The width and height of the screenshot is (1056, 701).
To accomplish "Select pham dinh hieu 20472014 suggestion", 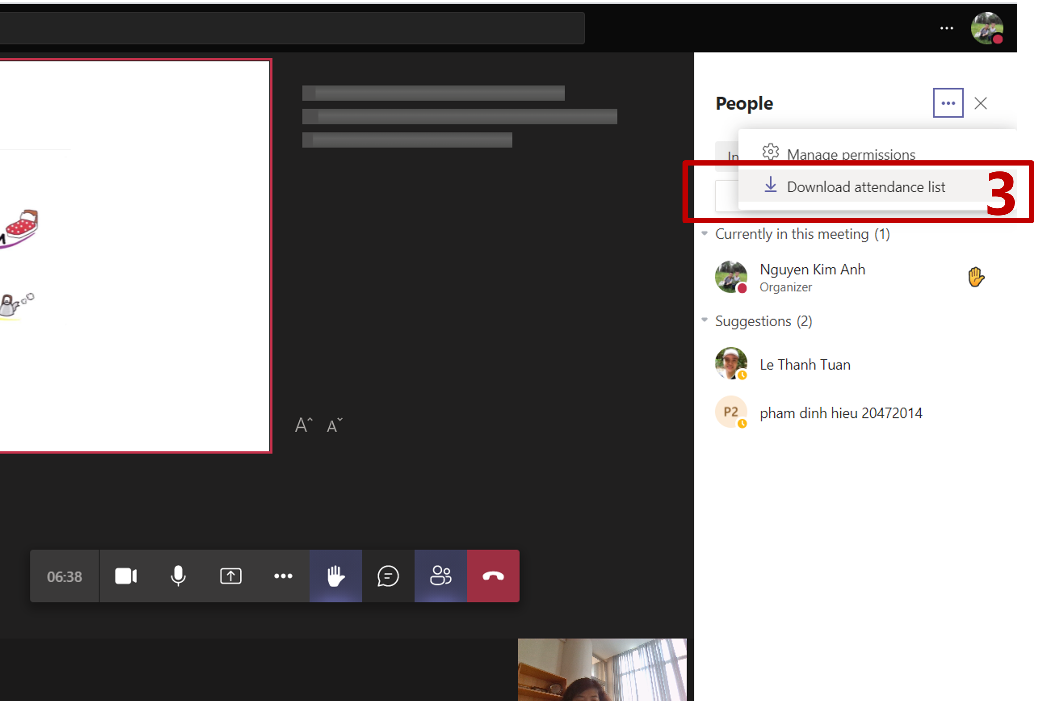I will (x=840, y=413).
